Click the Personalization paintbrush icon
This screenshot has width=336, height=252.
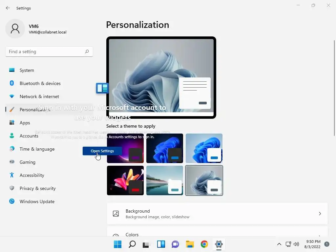click(x=12, y=109)
